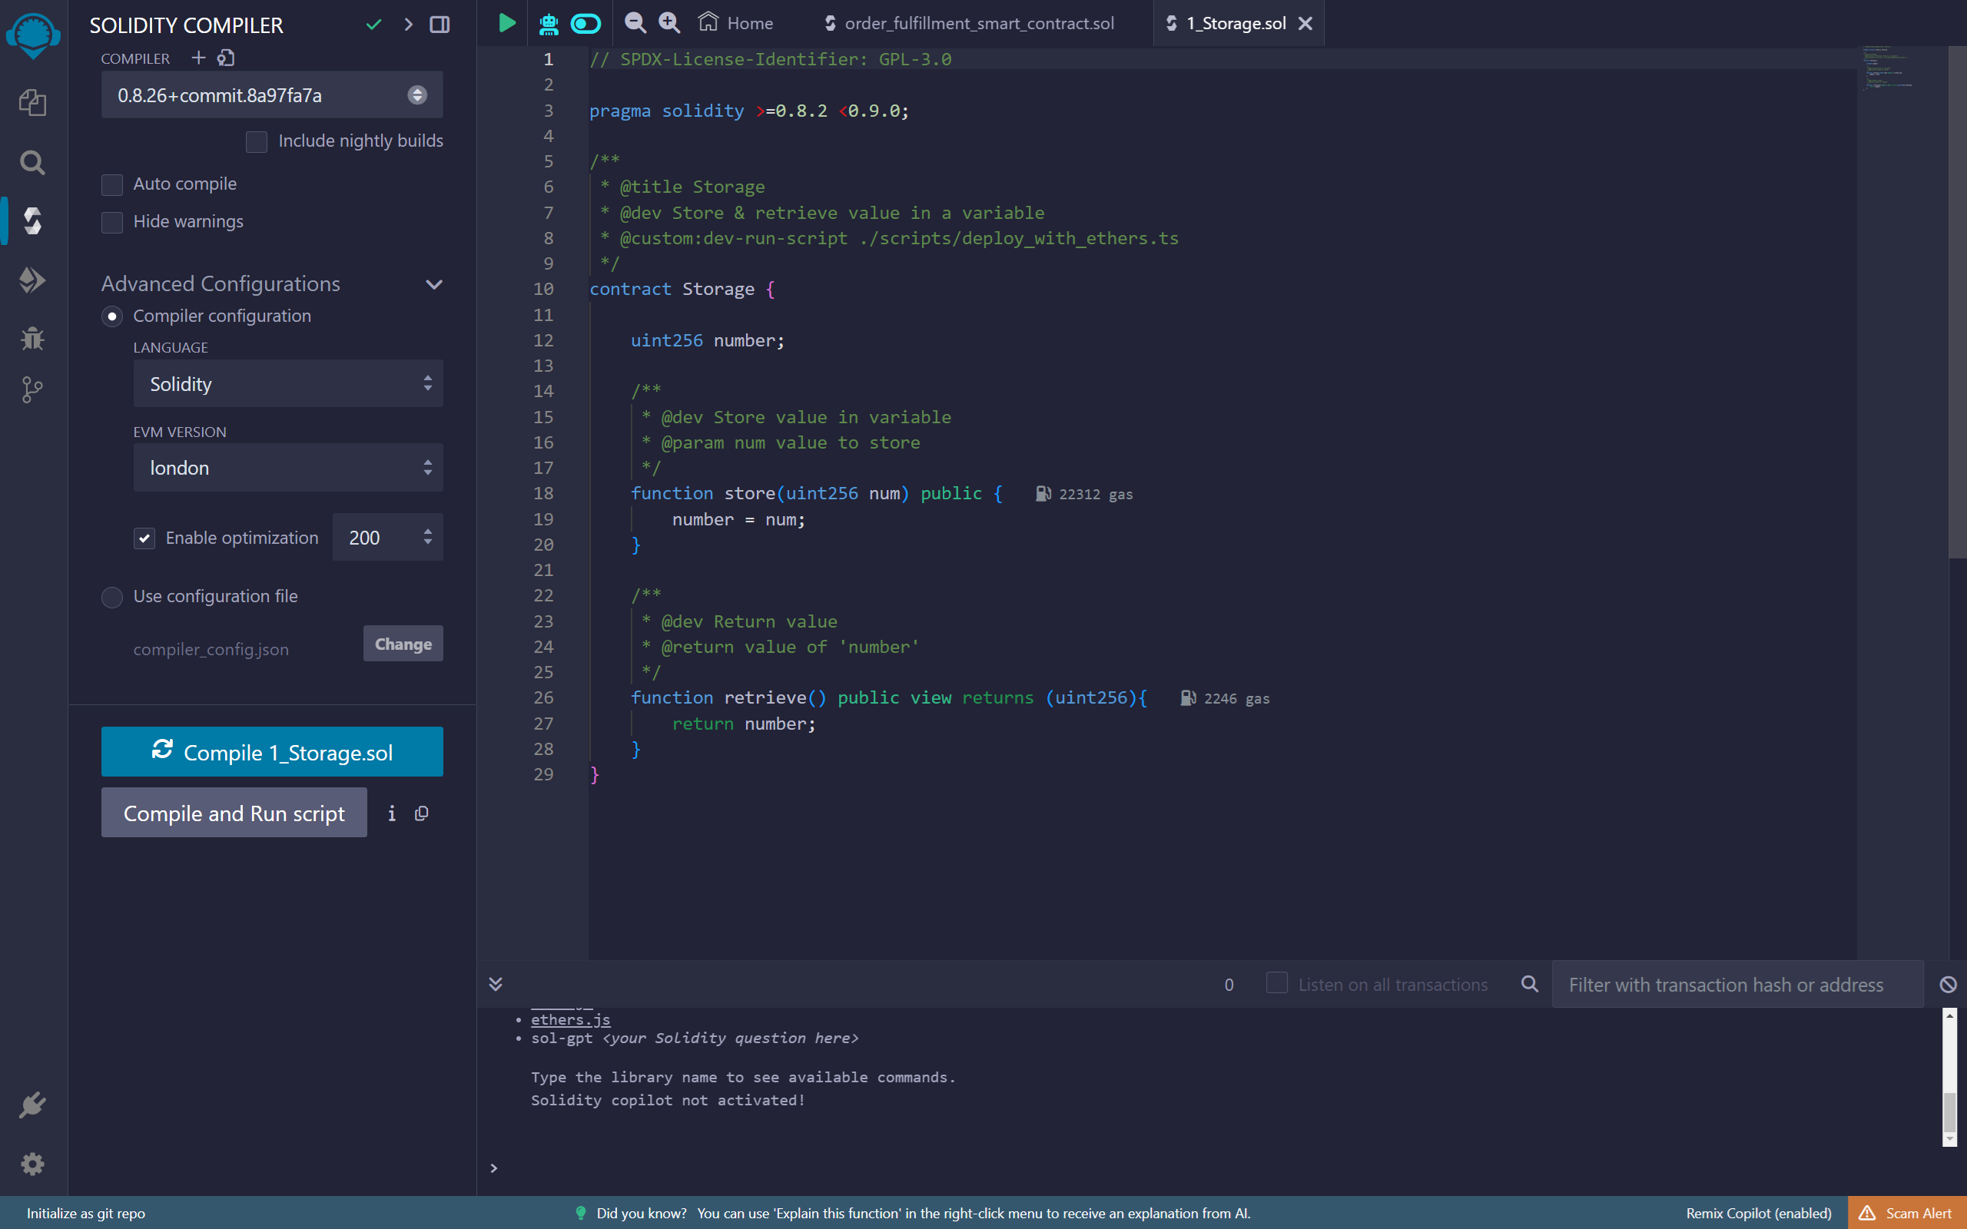Click the Compile 1_Storage.sol button
Viewport: 1967px width, 1229px height.
tap(272, 752)
